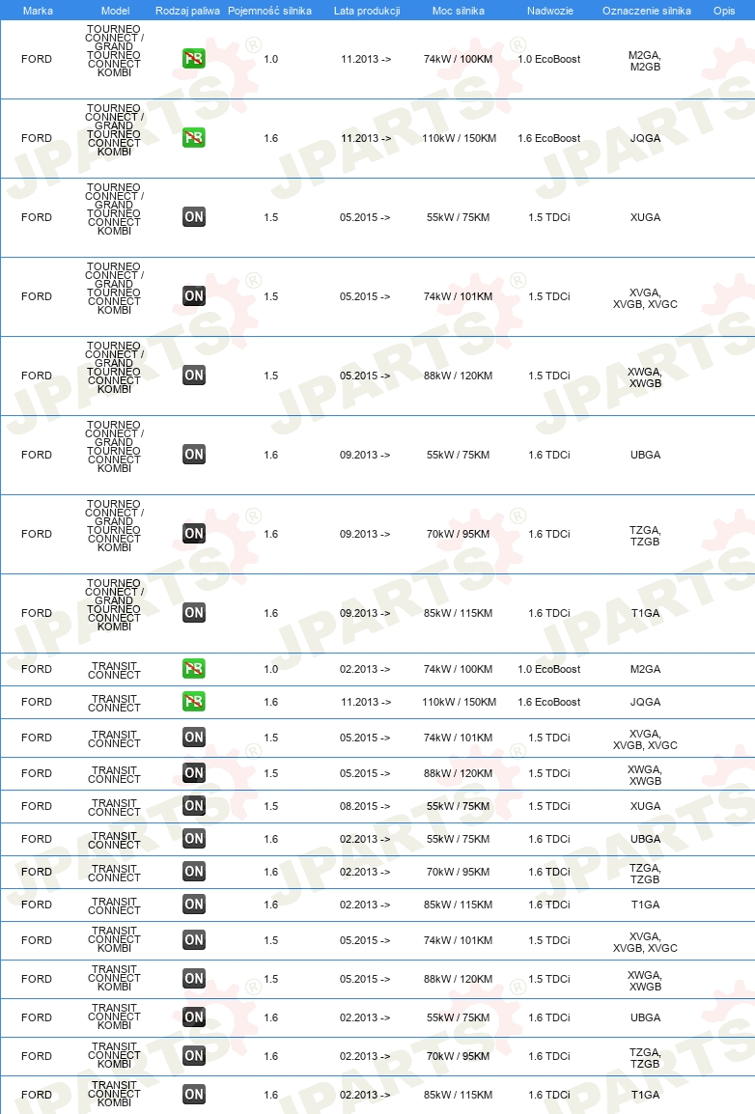Select '85kW / 115KM' power in Tourneo row
Image resolution: width=755 pixels, height=1114 pixels.
pos(458,612)
